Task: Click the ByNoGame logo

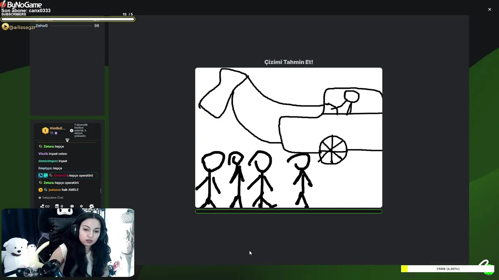Action: click(21, 5)
